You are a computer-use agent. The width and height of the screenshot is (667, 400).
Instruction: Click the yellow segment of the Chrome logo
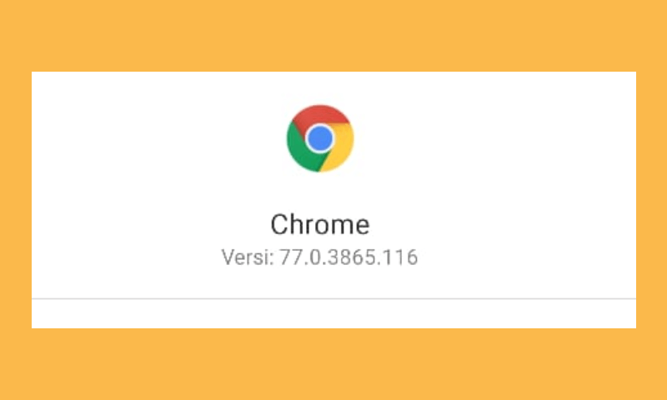tap(340, 147)
